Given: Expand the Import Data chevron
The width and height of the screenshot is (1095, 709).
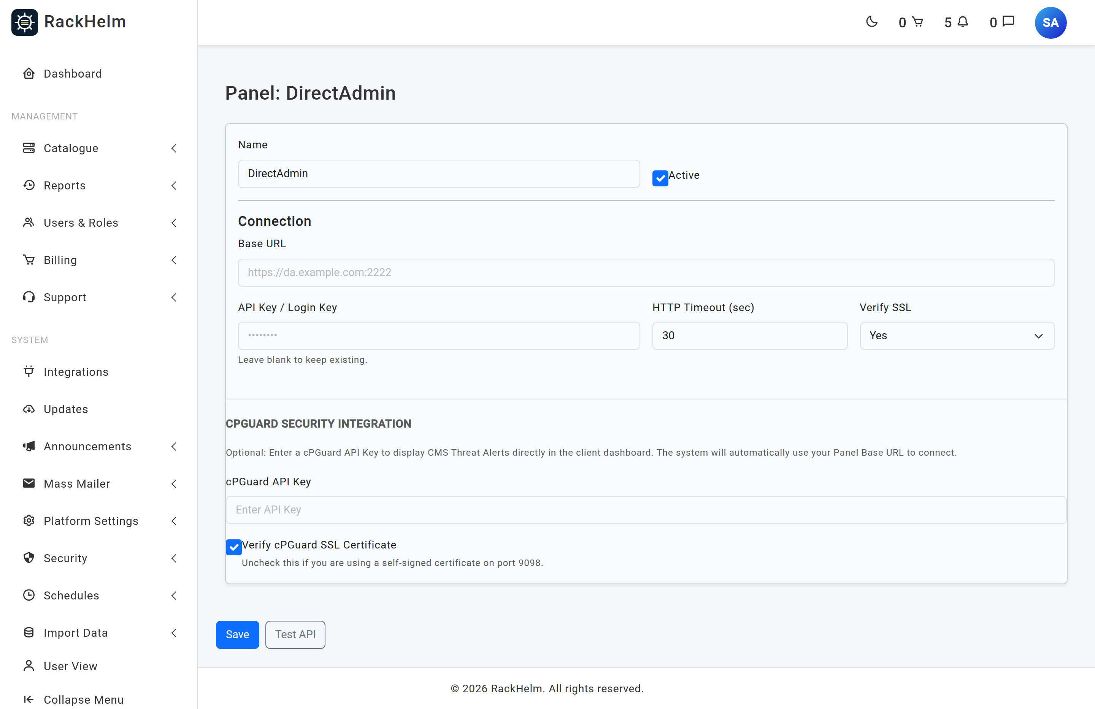Looking at the screenshot, I should pyautogui.click(x=174, y=633).
